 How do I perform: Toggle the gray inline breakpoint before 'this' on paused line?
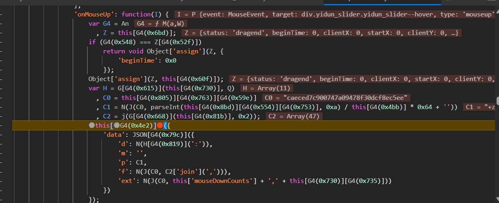click(x=91, y=126)
